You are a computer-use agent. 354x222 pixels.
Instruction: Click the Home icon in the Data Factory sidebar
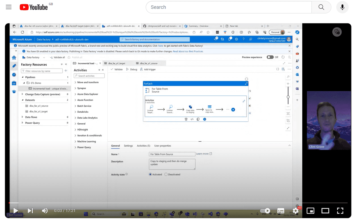[14, 57]
